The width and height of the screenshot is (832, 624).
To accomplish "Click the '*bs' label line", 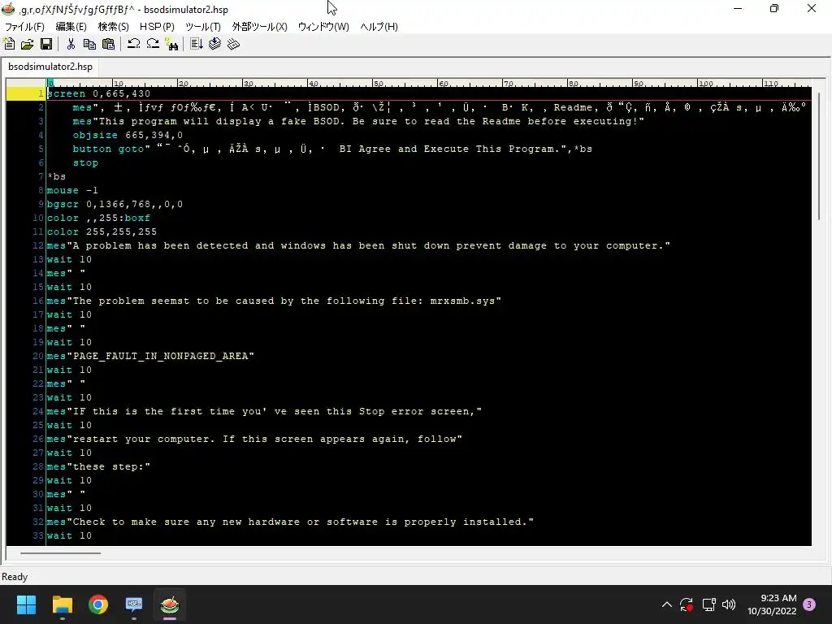I will pos(56,176).
